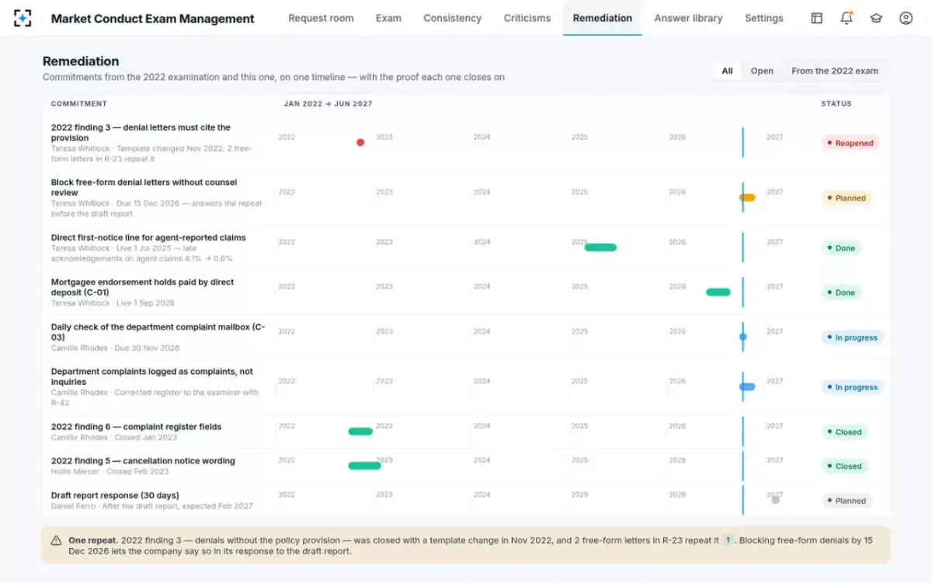The width and height of the screenshot is (932, 583).
Task: Click the STATUS column header
Action: click(836, 103)
